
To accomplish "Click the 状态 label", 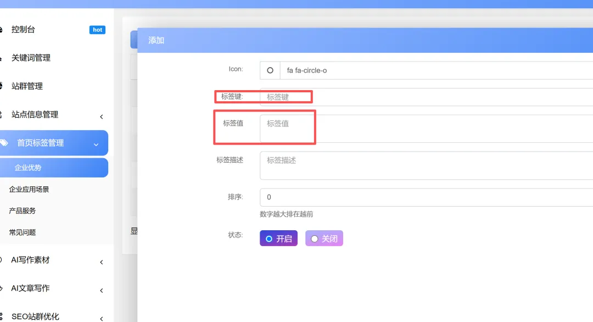I will pyautogui.click(x=235, y=235).
